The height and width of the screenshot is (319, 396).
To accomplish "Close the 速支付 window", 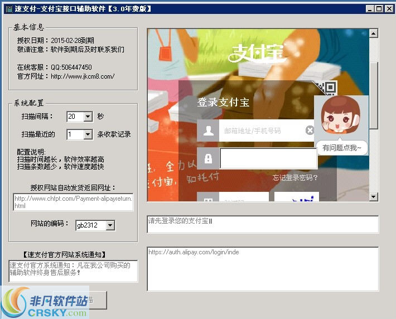I will click(389, 9).
